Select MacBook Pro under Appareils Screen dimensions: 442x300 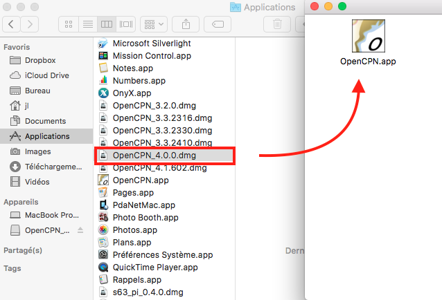46,215
